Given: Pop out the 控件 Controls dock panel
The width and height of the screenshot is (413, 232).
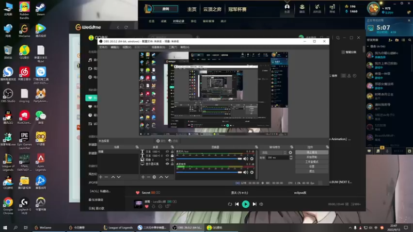Looking at the screenshot, I should [x=327, y=147].
